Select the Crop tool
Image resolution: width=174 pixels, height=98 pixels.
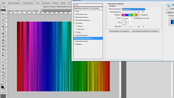[3, 27]
